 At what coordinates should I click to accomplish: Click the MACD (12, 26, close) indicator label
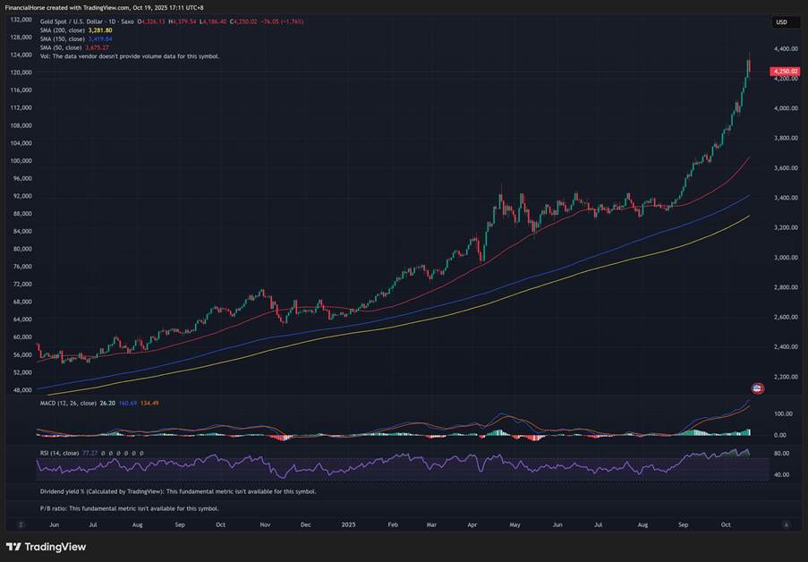tap(68, 403)
